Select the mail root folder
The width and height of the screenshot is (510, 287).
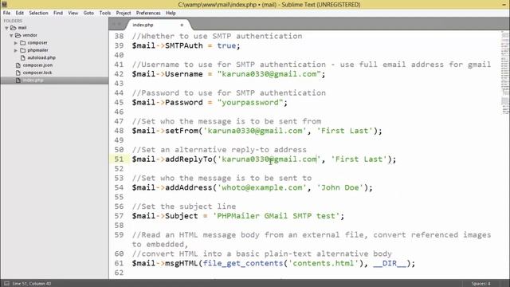(22, 28)
